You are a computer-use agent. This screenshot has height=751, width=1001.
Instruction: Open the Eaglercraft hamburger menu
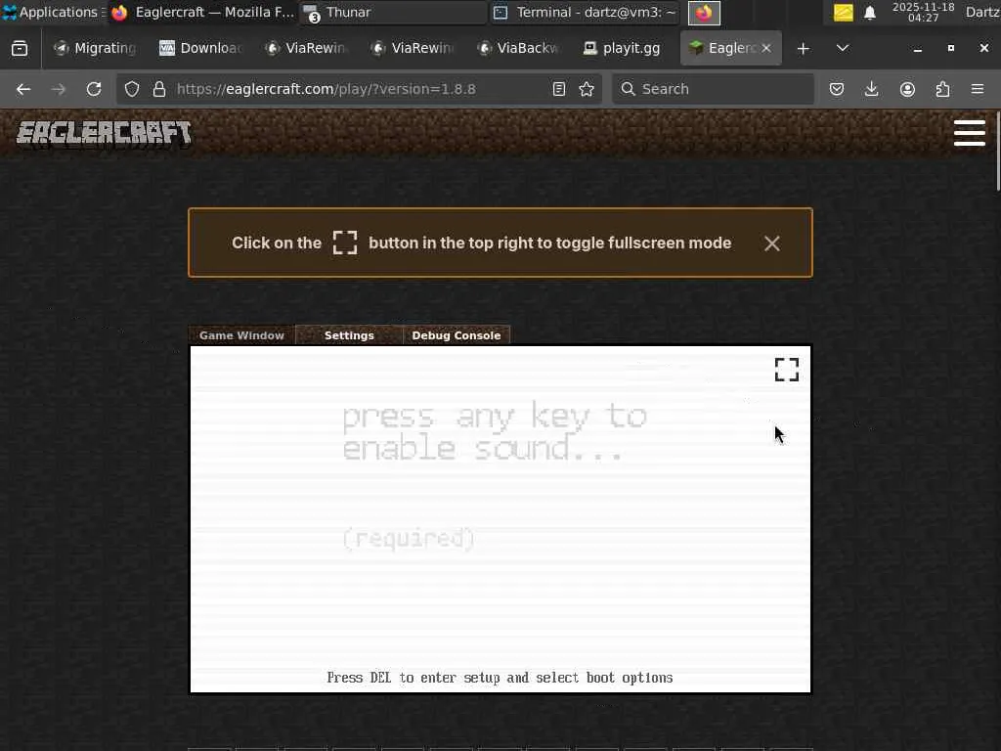pyautogui.click(x=969, y=133)
